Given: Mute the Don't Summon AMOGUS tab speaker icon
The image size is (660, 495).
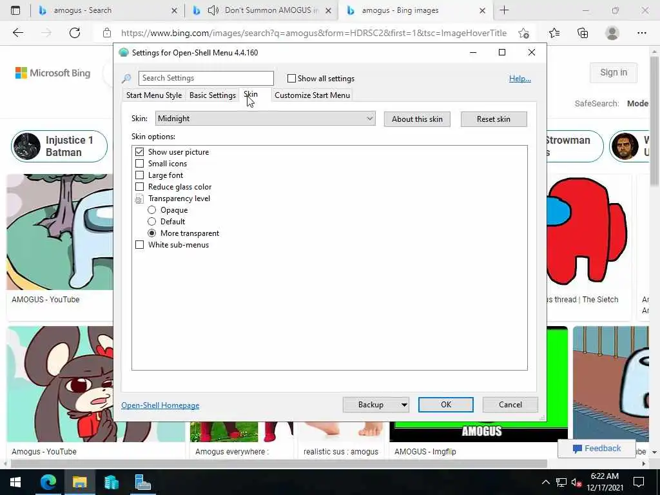Looking at the screenshot, I should click(x=213, y=10).
